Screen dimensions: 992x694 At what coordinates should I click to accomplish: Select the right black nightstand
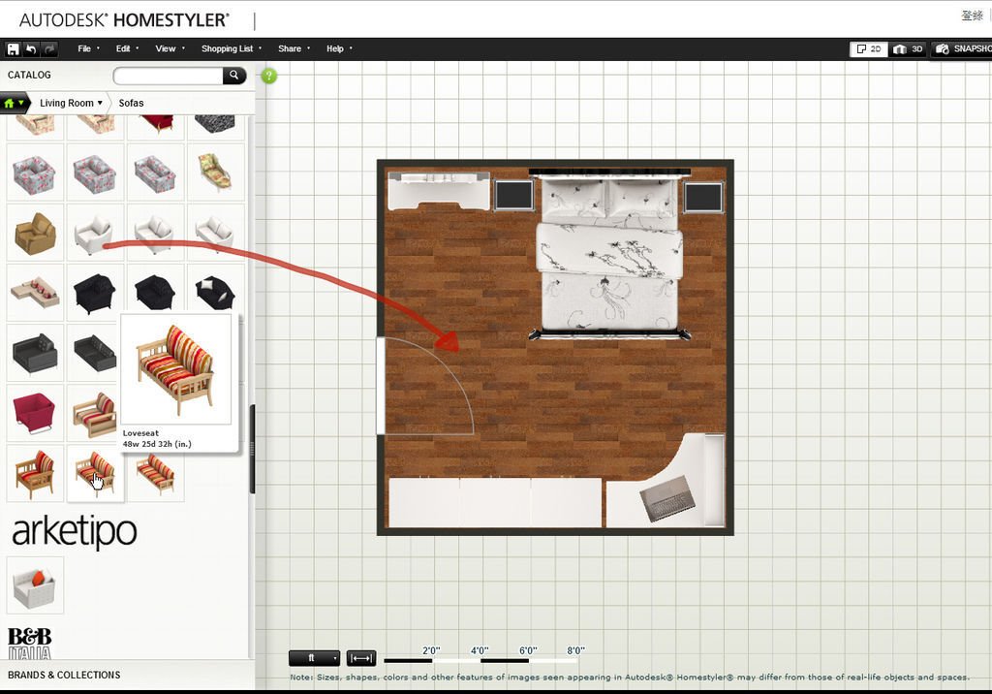click(x=703, y=197)
